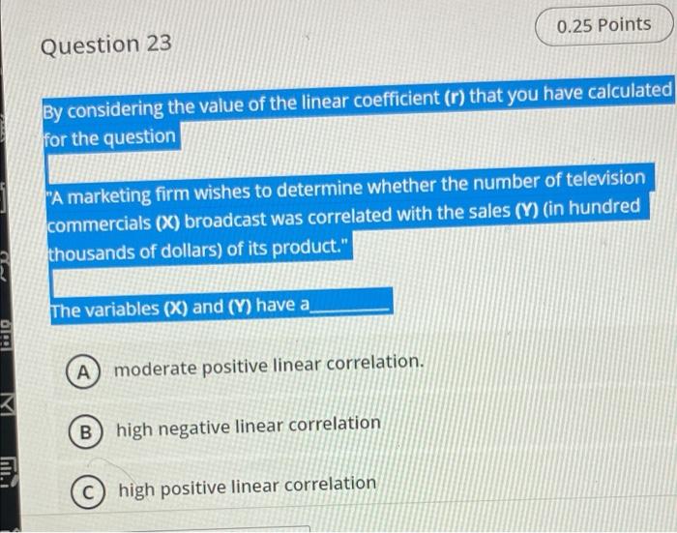Click the fill-in blank after 'have a'
Screen dimensions: 677x533
click(350, 308)
